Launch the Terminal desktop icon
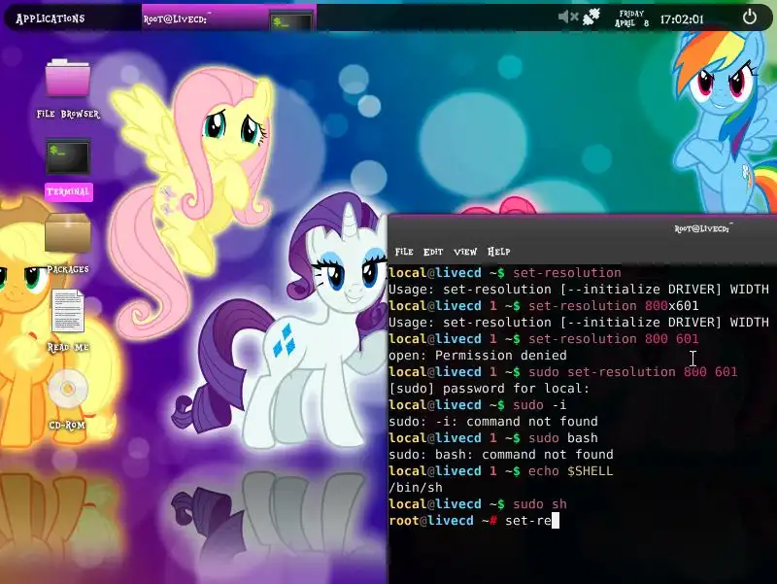 pyautogui.click(x=68, y=157)
